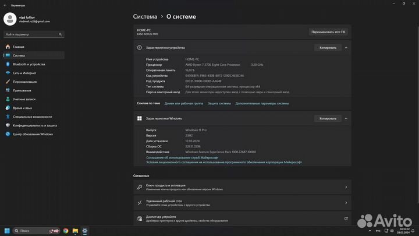The height and width of the screenshot is (236, 419).
Task: Click the version value 23H2
Action: pyautogui.click(x=189, y=135)
